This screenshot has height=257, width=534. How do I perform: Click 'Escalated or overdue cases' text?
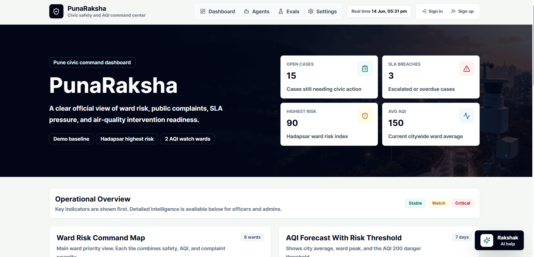pos(421,89)
